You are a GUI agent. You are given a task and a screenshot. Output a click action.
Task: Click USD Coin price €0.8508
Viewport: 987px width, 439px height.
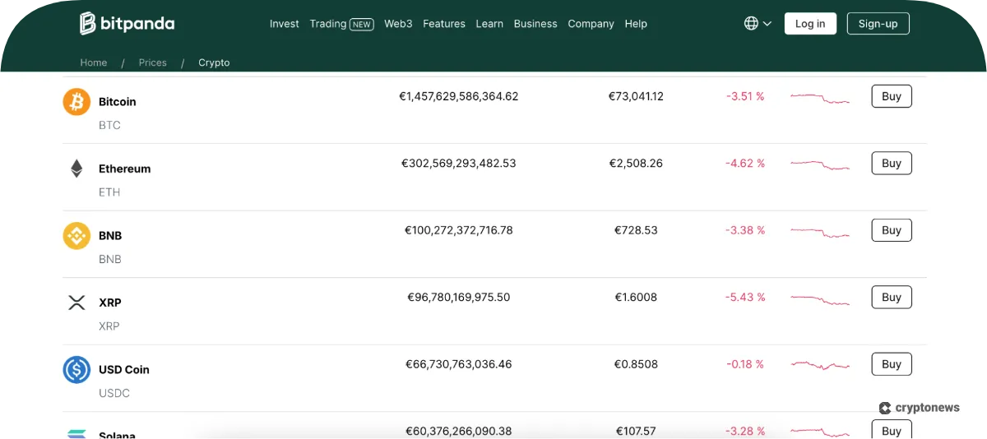pos(636,364)
